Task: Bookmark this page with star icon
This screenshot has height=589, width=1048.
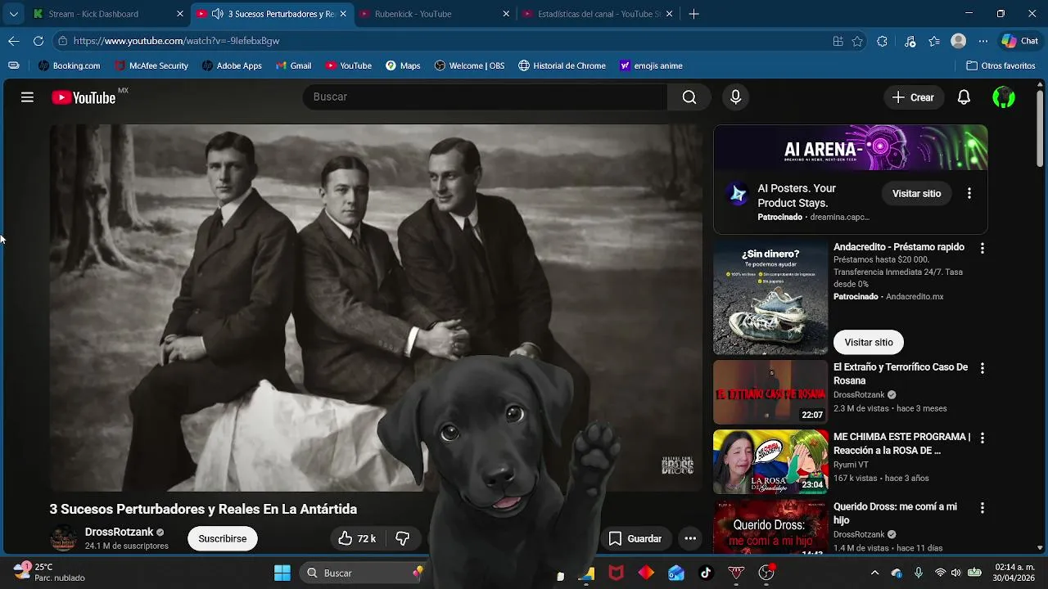Action: (x=857, y=41)
